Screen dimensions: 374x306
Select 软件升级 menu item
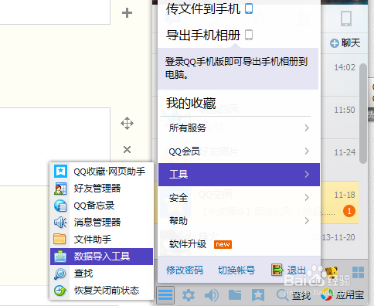click(239, 244)
